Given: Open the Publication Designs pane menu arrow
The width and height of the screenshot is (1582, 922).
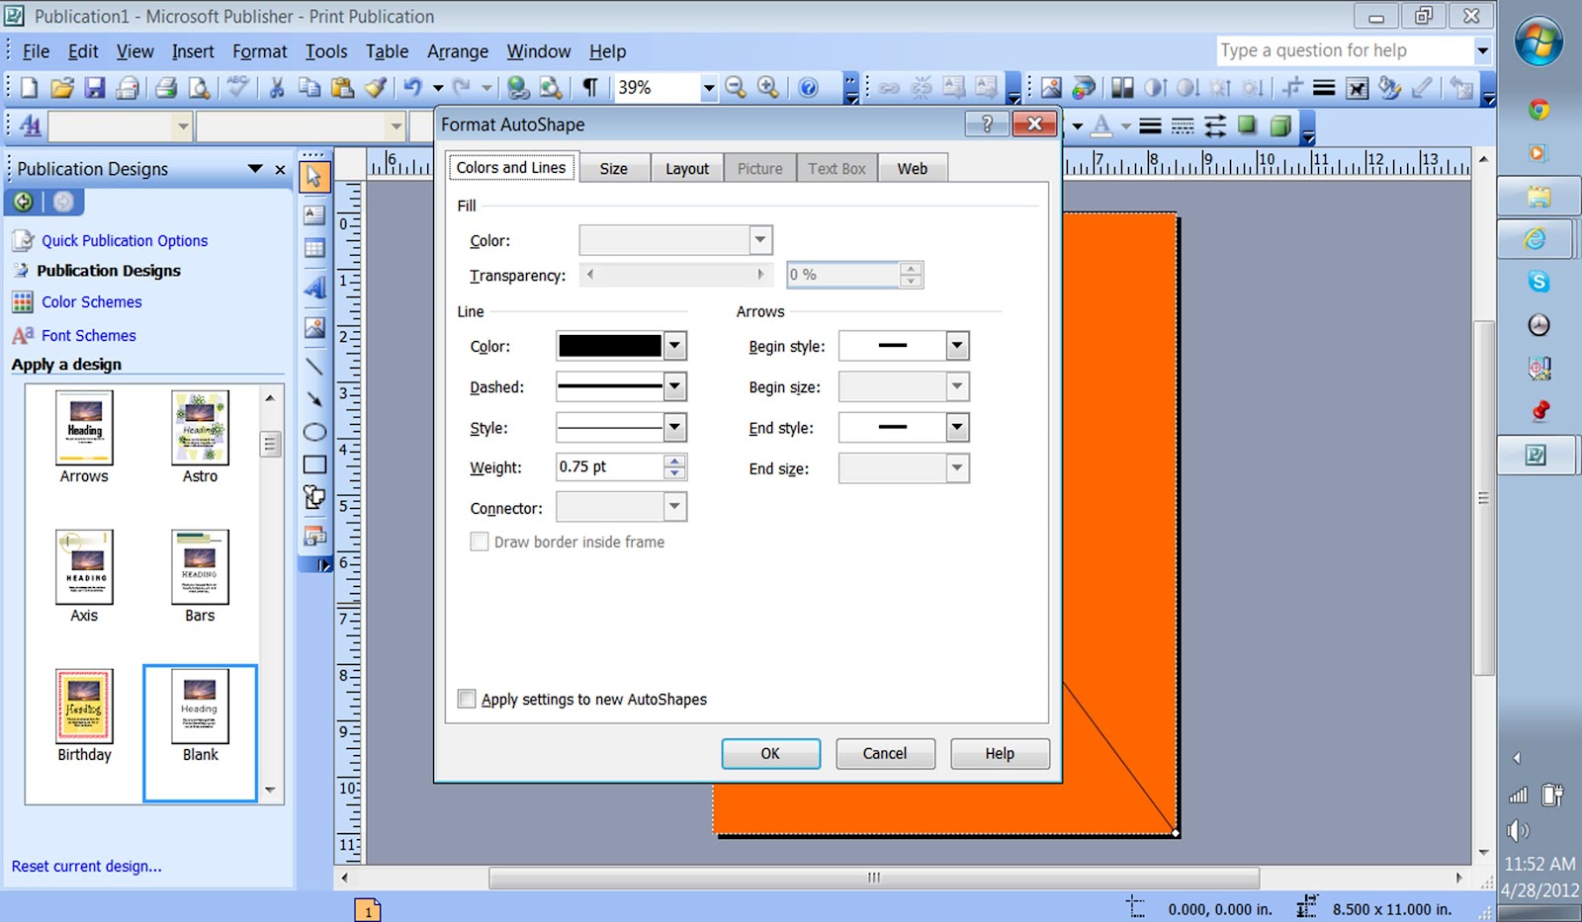Looking at the screenshot, I should [255, 169].
